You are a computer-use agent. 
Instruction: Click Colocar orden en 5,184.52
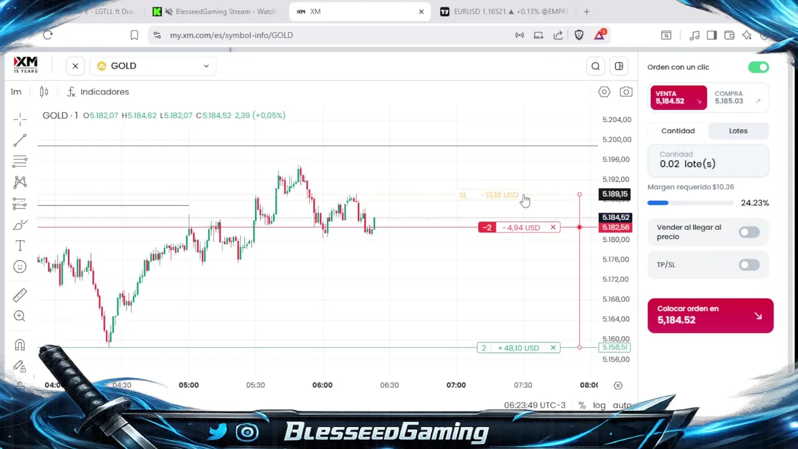pos(710,315)
